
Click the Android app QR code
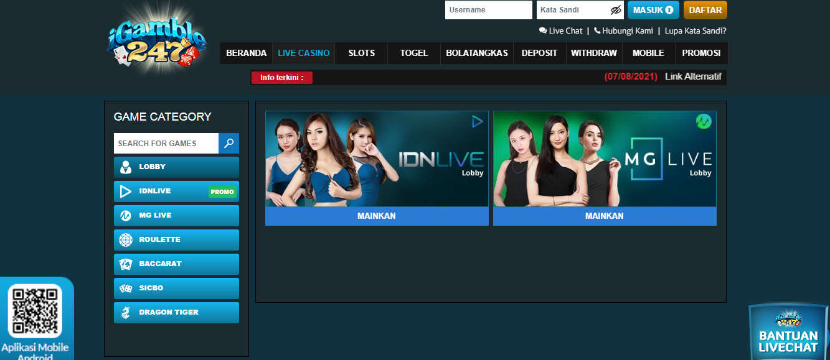[x=35, y=310]
